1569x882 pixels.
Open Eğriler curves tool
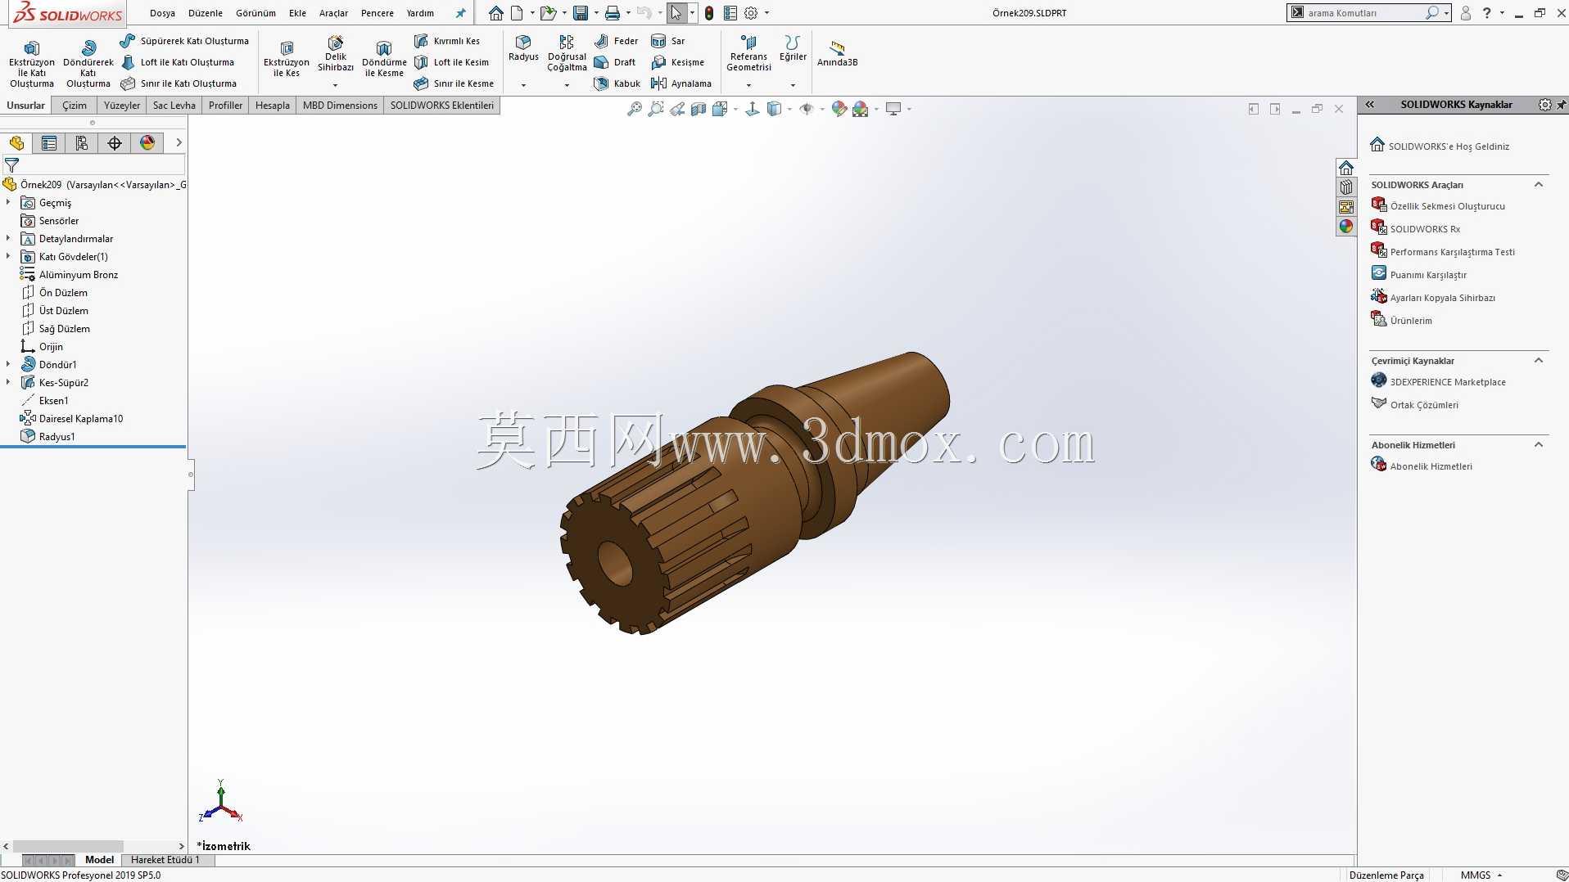[x=793, y=47]
